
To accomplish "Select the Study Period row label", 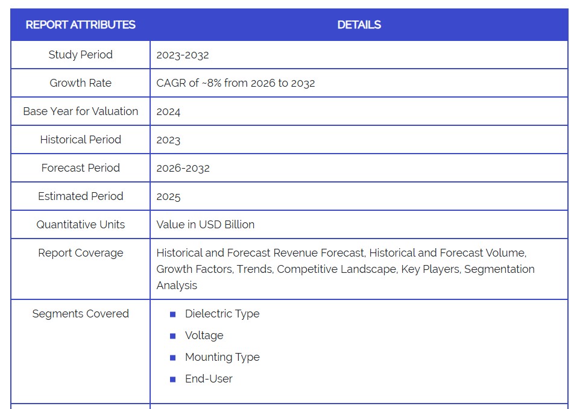I will tap(80, 55).
